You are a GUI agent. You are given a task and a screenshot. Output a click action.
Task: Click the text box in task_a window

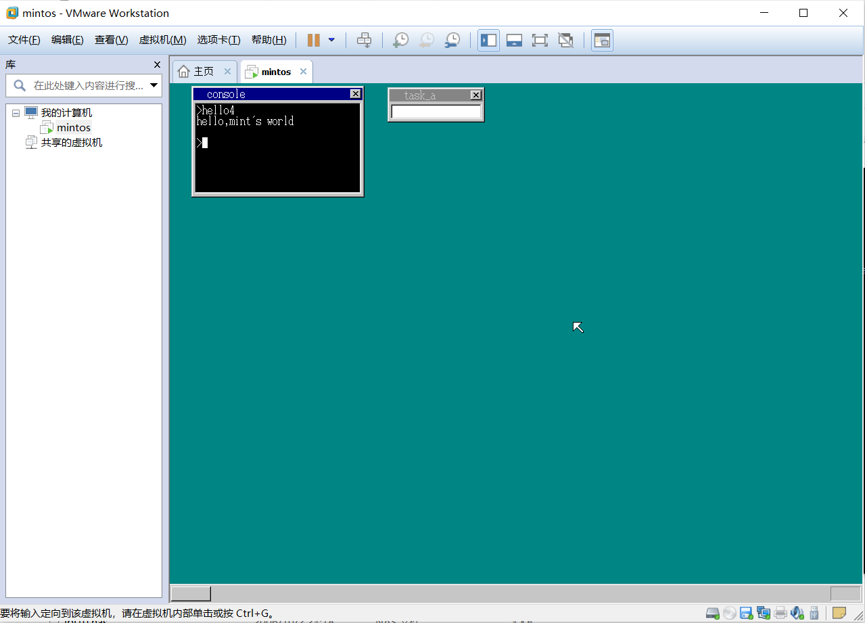[x=436, y=112]
